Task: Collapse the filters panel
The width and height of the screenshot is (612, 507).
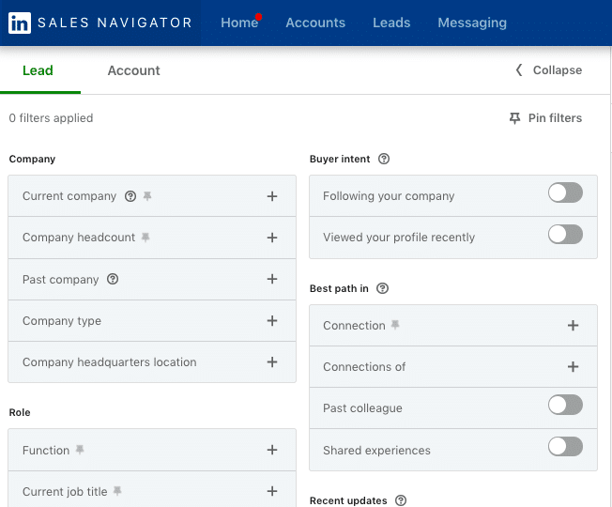Action: point(549,70)
